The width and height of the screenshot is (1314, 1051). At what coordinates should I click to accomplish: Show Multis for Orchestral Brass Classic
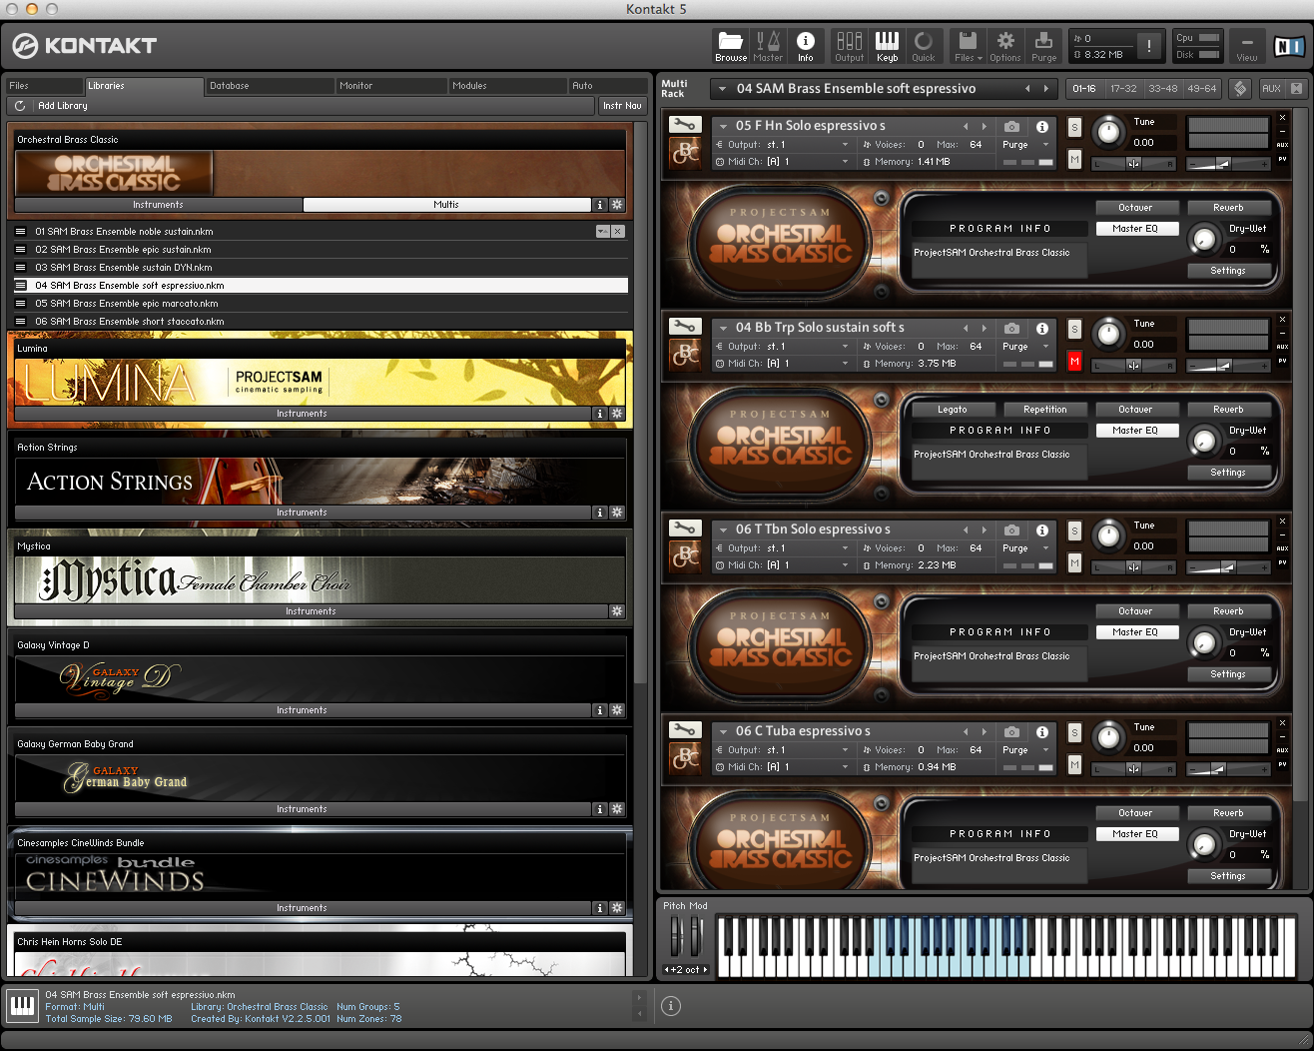[x=446, y=204]
